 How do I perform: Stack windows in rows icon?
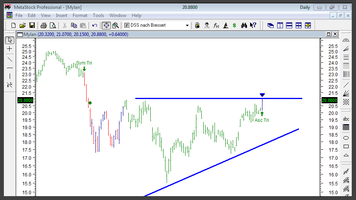tap(289, 26)
